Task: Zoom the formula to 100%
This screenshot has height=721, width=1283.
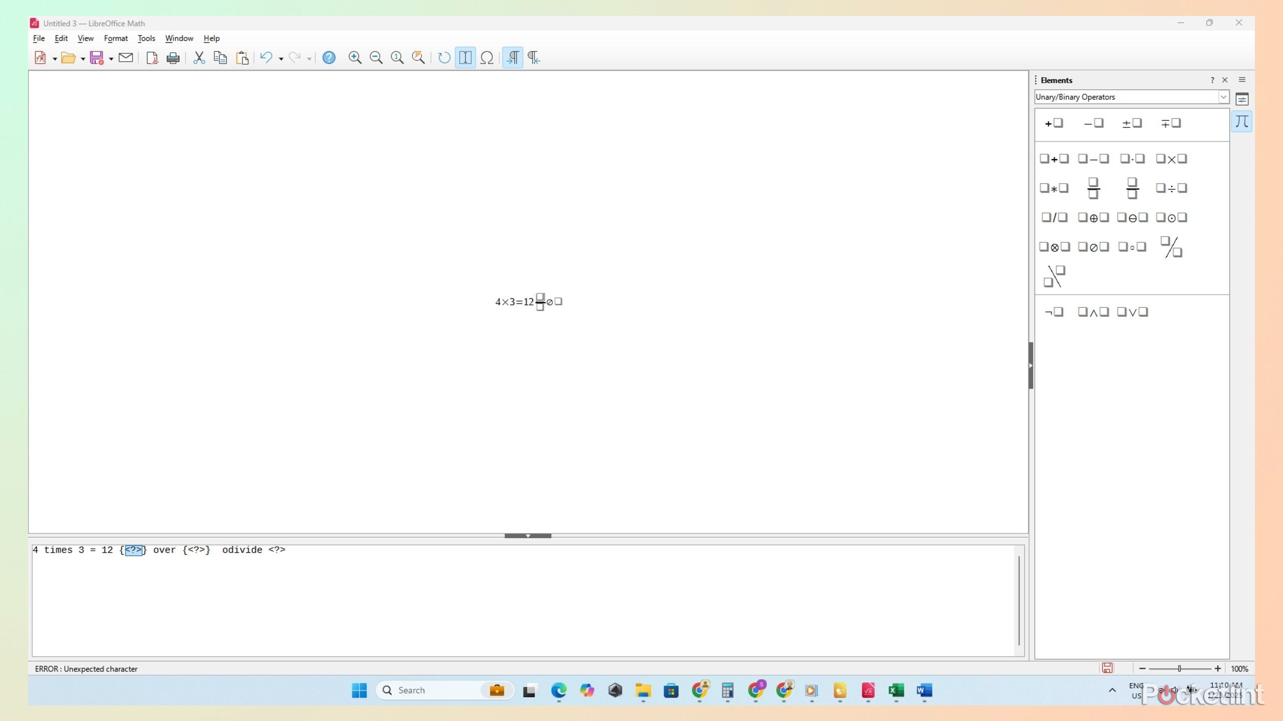Action: click(397, 58)
